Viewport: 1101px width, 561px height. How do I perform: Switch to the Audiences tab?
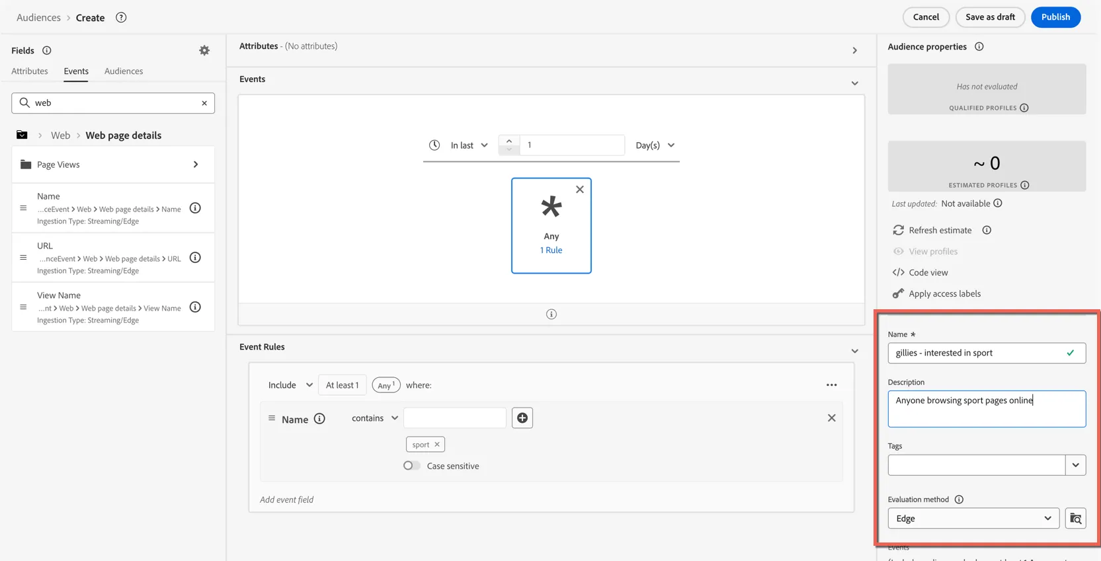pyautogui.click(x=124, y=71)
